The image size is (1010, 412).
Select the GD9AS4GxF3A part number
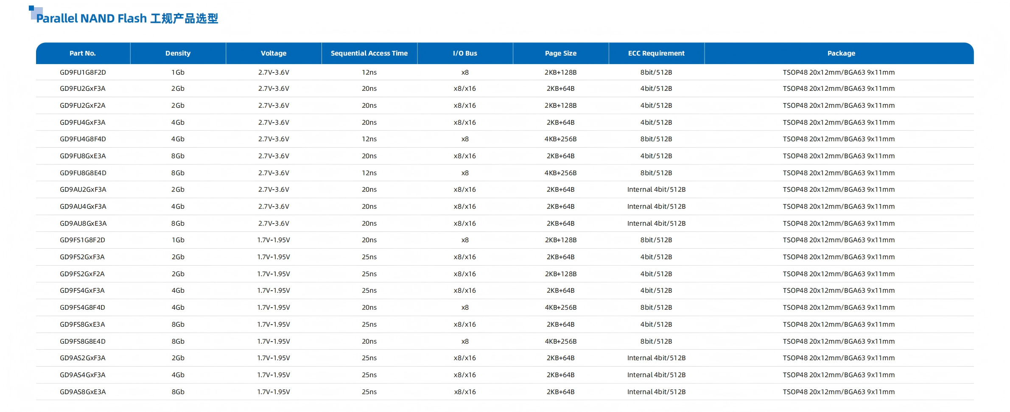[83, 375]
